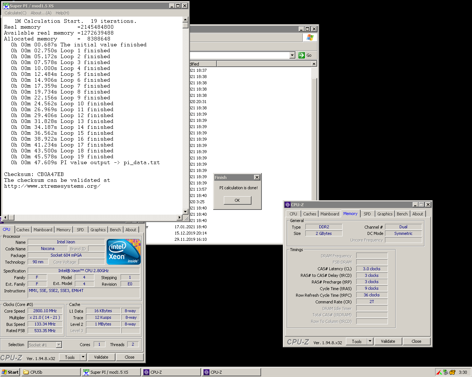Click the Command Rate value 2T
The image size is (472, 377).
click(372, 302)
